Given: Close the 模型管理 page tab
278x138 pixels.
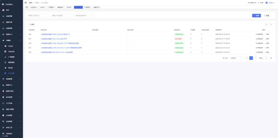Looking at the screenshot, I should point(64,7).
